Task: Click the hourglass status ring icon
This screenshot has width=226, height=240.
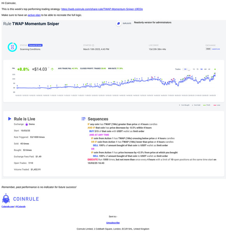Action: [x=12, y=47]
